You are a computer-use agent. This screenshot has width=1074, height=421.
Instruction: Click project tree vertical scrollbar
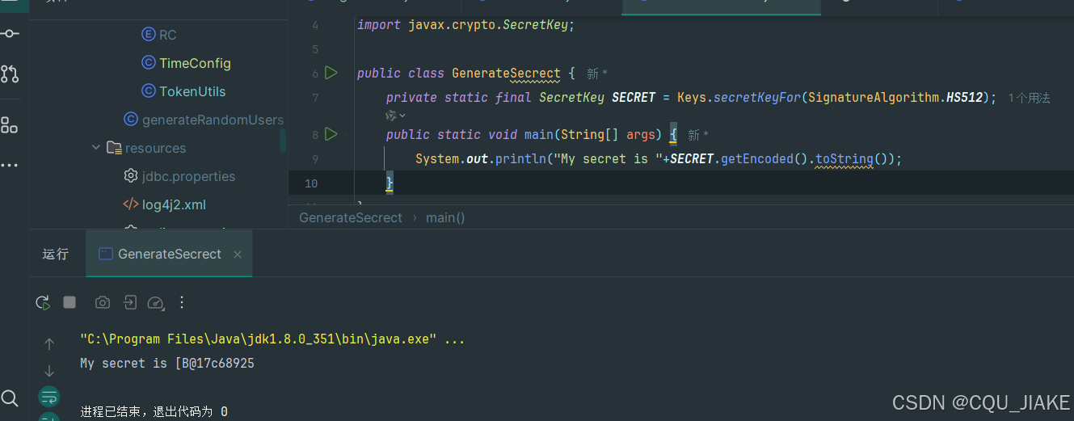(x=283, y=139)
